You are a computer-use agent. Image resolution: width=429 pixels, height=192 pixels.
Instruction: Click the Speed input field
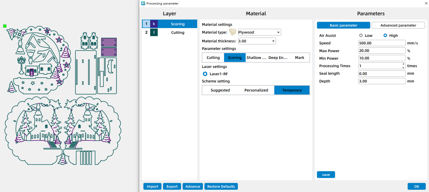382,43
